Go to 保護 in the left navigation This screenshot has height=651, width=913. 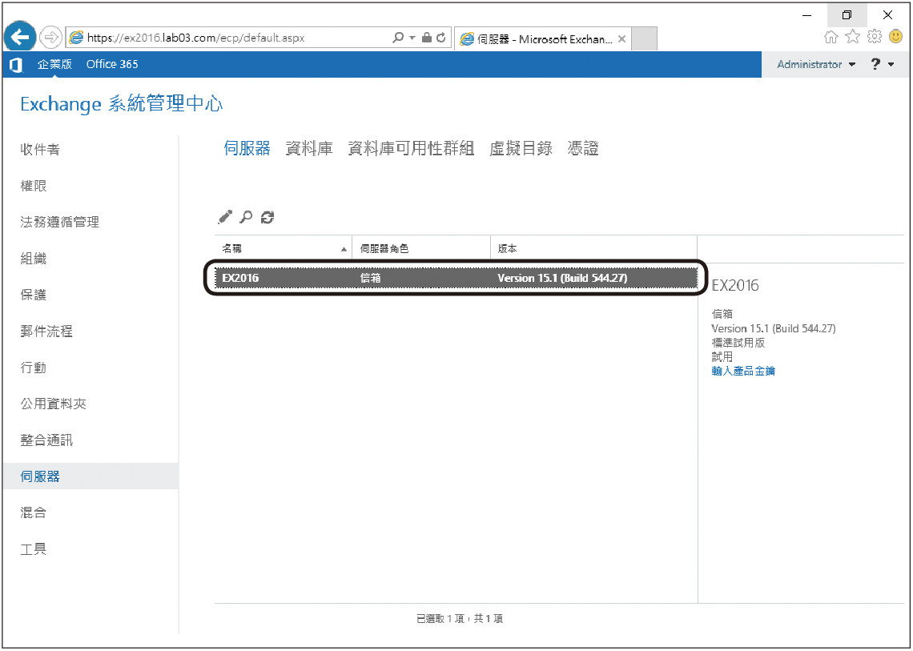pos(33,295)
